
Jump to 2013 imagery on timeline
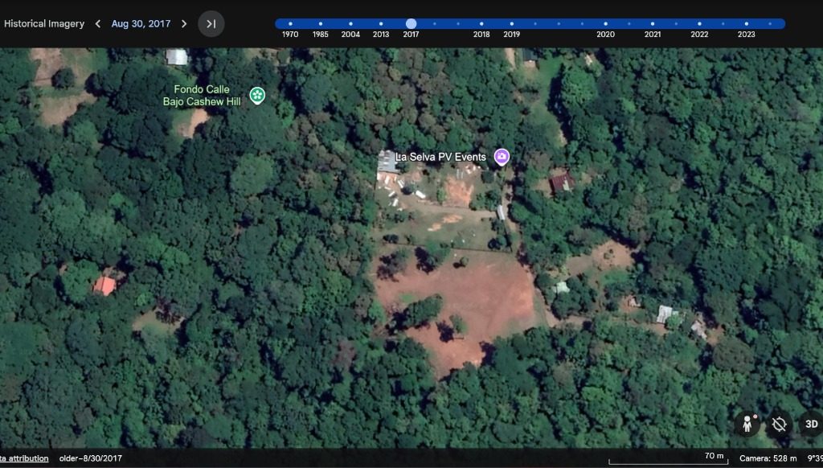(x=381, y=24)
